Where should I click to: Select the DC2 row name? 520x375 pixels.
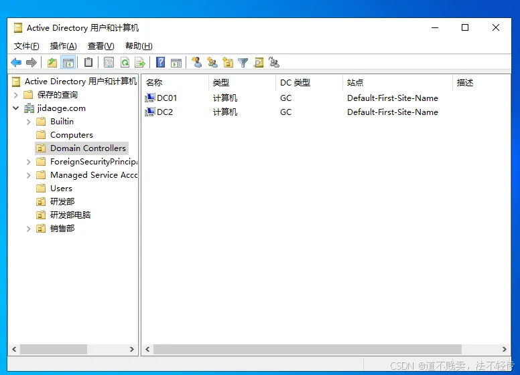click(x=165, y=112)
